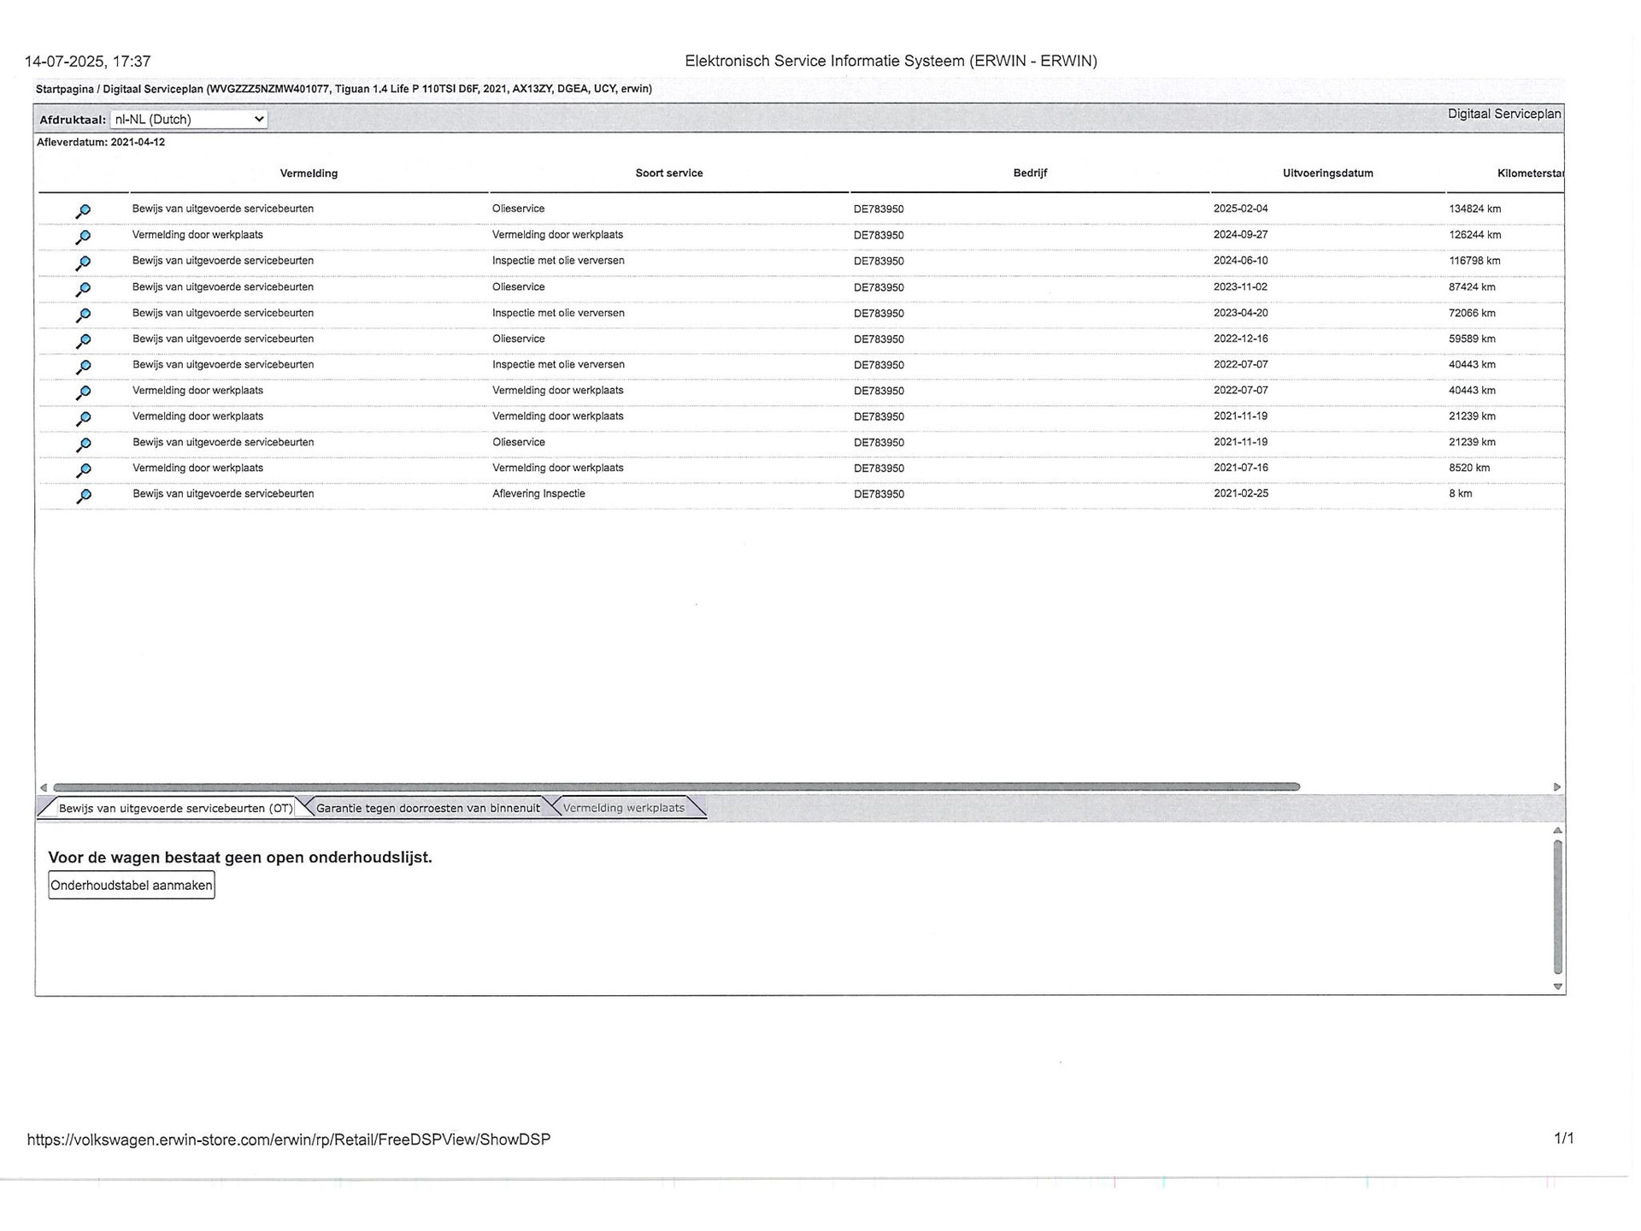Click the right arrow of the horizontal scrollbar
This screenshot has height=1231, width=1641.
point(1557,787)
